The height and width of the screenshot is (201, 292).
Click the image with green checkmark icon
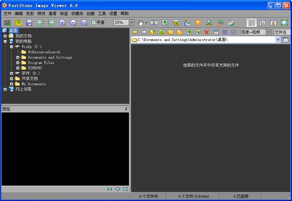point(231,23)
